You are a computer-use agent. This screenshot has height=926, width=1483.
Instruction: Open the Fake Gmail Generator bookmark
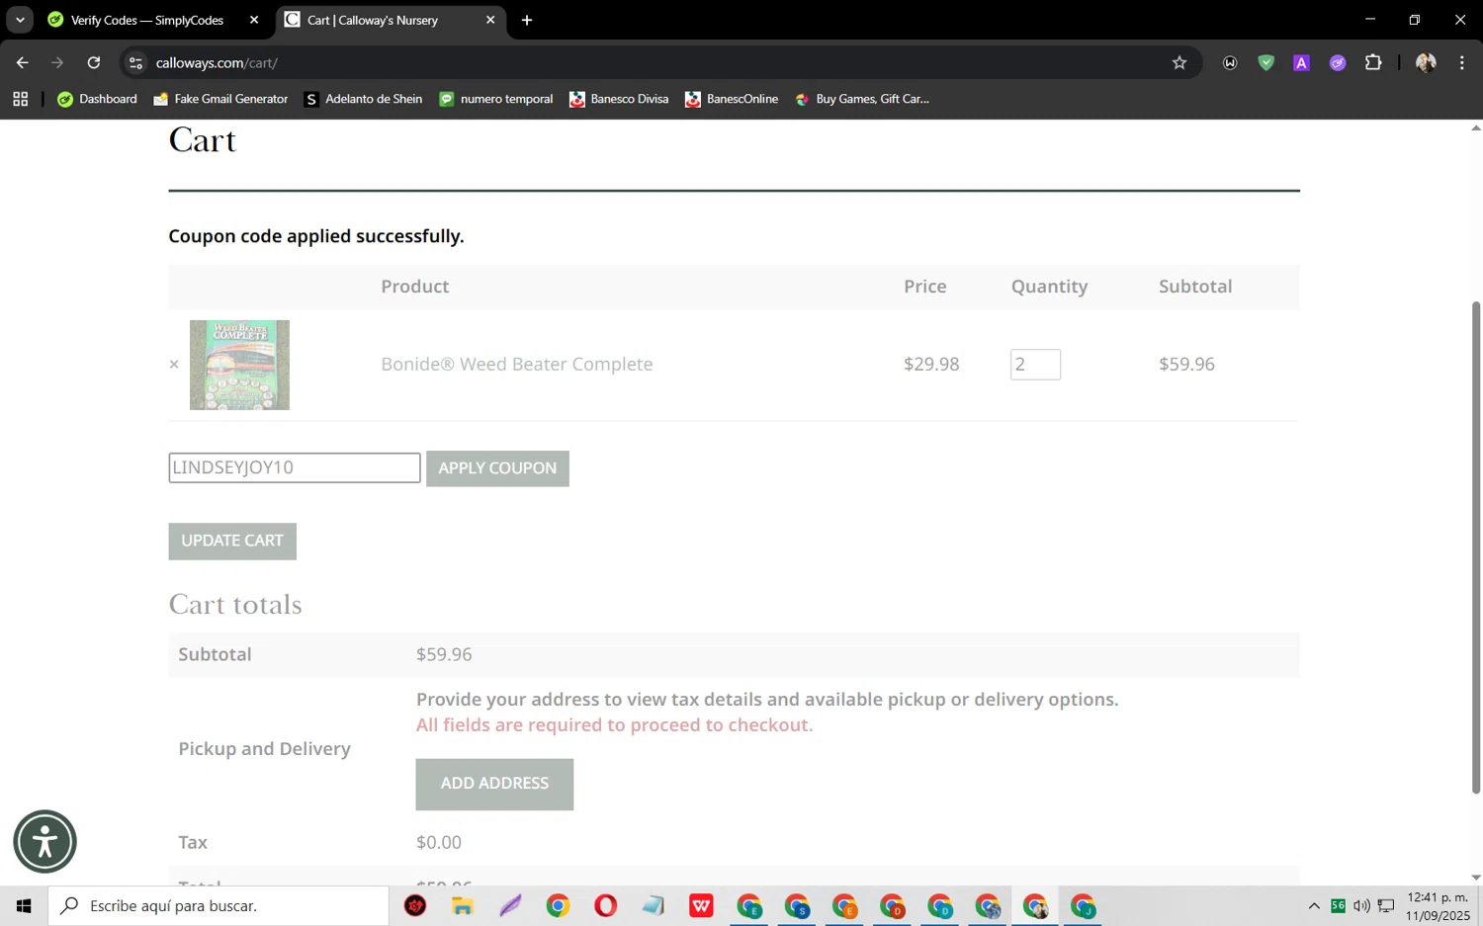pos(220,99)
